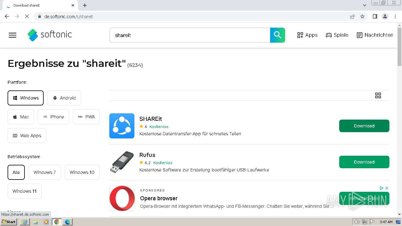This screenshot has height=226, width=402.
Task: Click the Rufus USB drive icon
Action: [122, 162]
